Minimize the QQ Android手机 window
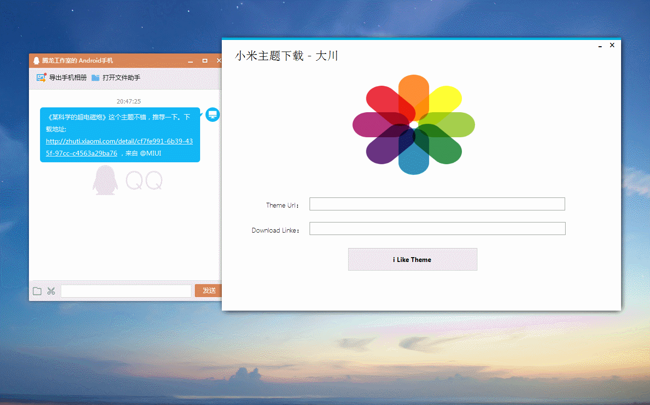The width and height of the screenshot is (650, 405). (x=190, y=61)
